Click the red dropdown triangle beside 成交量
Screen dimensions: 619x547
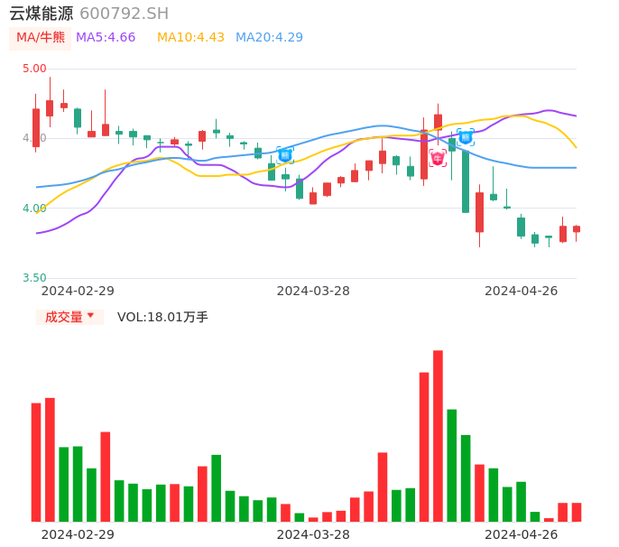click(90, 316)
